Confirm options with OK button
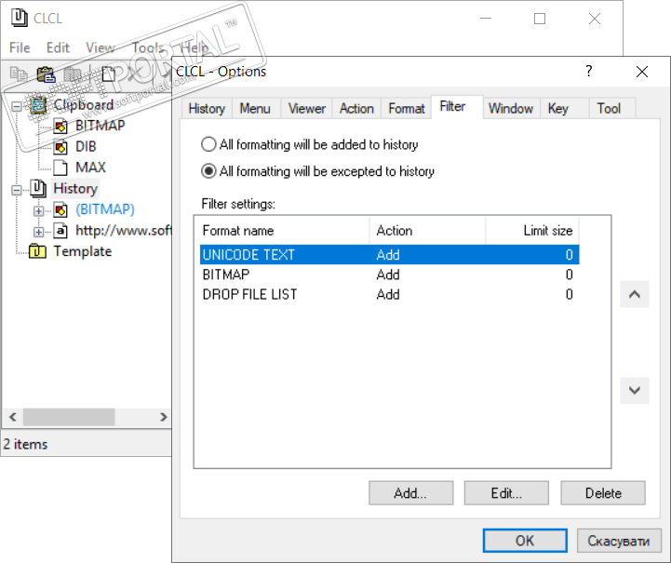 click(x=525, y=541)
